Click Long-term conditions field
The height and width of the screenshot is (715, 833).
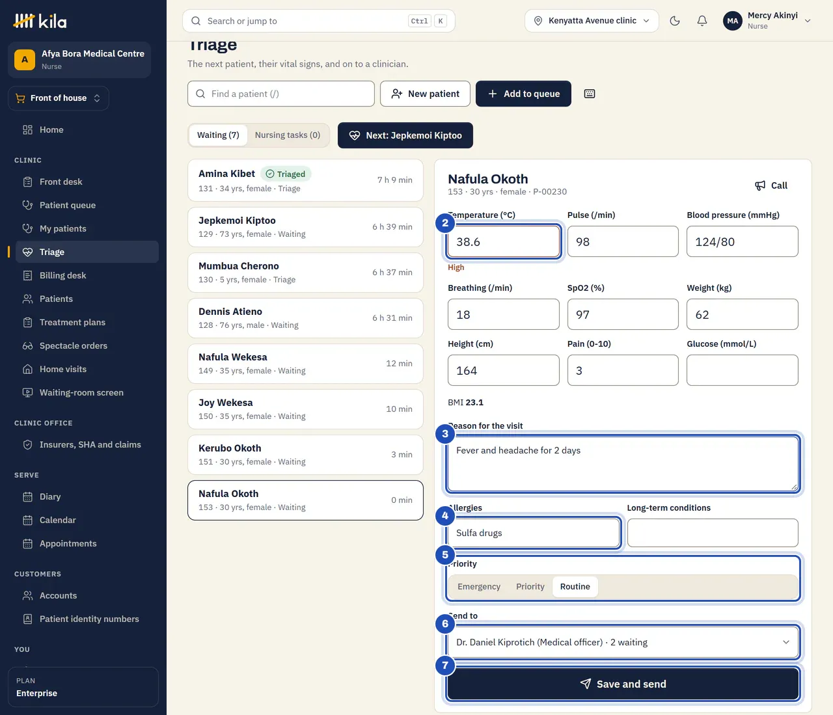pos(713,533)
